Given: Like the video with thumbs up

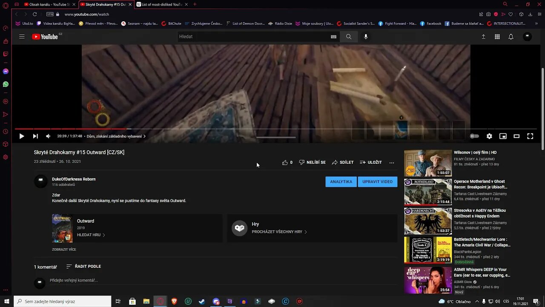Looking at the screenshot, I should tap(287, 162).
